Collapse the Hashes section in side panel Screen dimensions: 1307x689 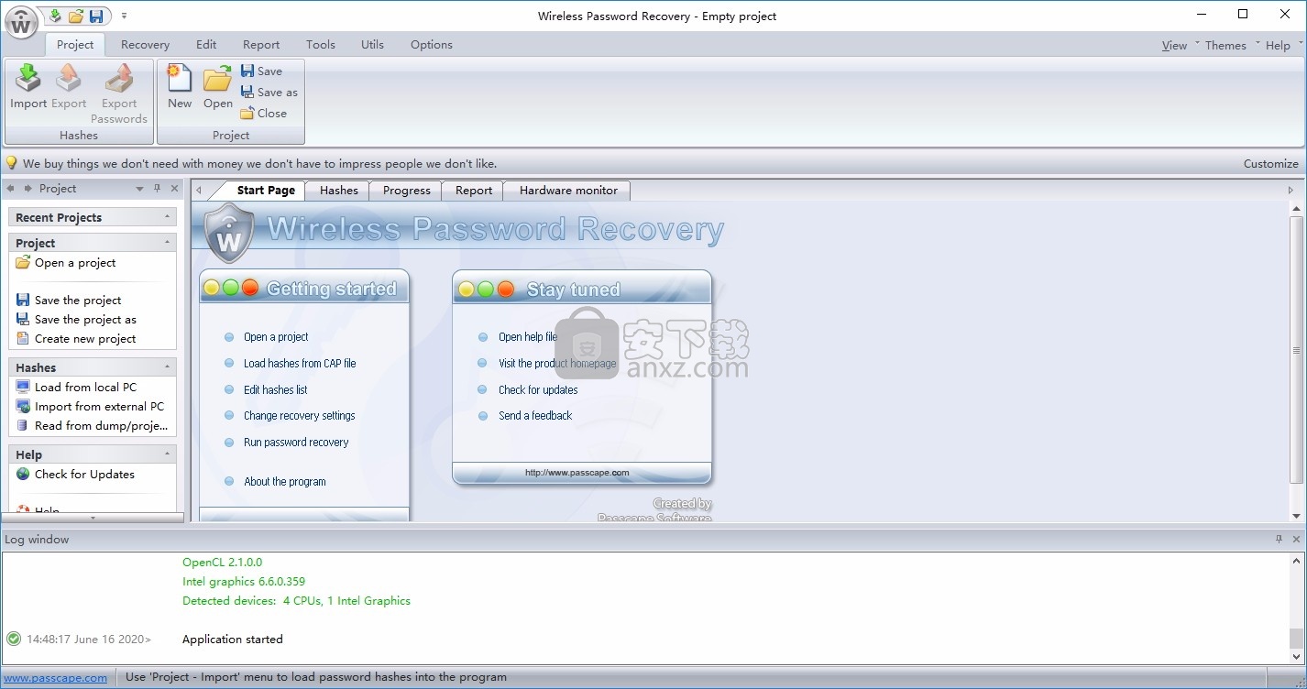click(168, 367)
